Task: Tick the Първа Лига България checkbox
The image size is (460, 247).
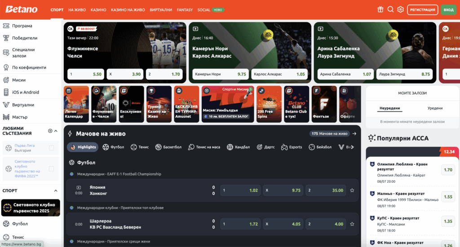Action: click(x=51, y=148)
